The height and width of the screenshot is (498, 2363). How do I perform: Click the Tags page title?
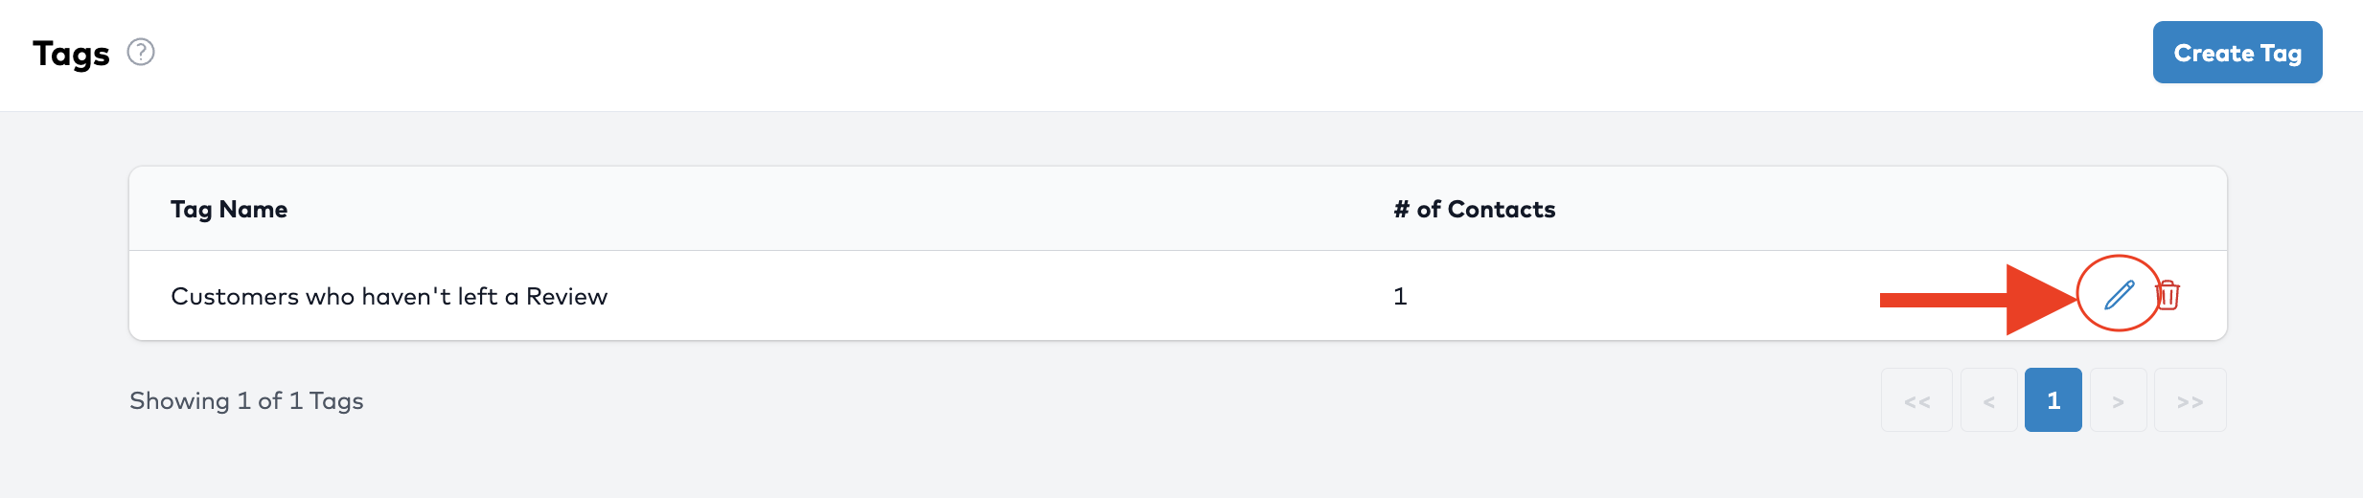(x=71, y=54)
